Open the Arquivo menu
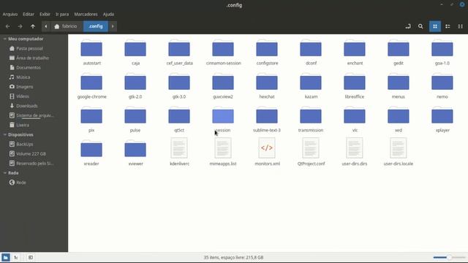 [10, 14]
